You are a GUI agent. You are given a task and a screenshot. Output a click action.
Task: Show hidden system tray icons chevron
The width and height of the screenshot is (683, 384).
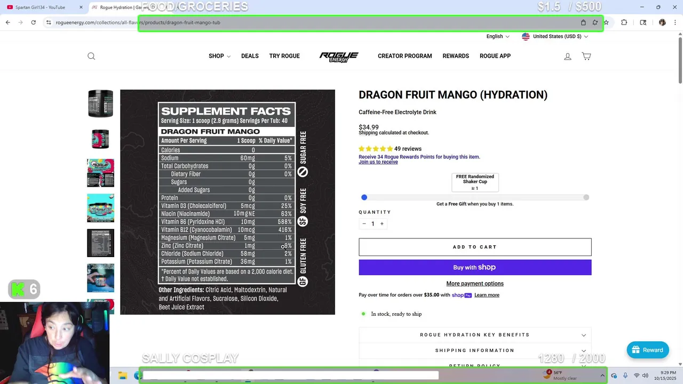pos(602,375)
